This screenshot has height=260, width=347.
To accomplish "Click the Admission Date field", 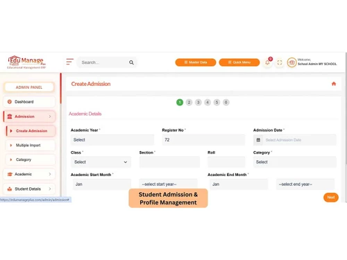I will (295, 140).
